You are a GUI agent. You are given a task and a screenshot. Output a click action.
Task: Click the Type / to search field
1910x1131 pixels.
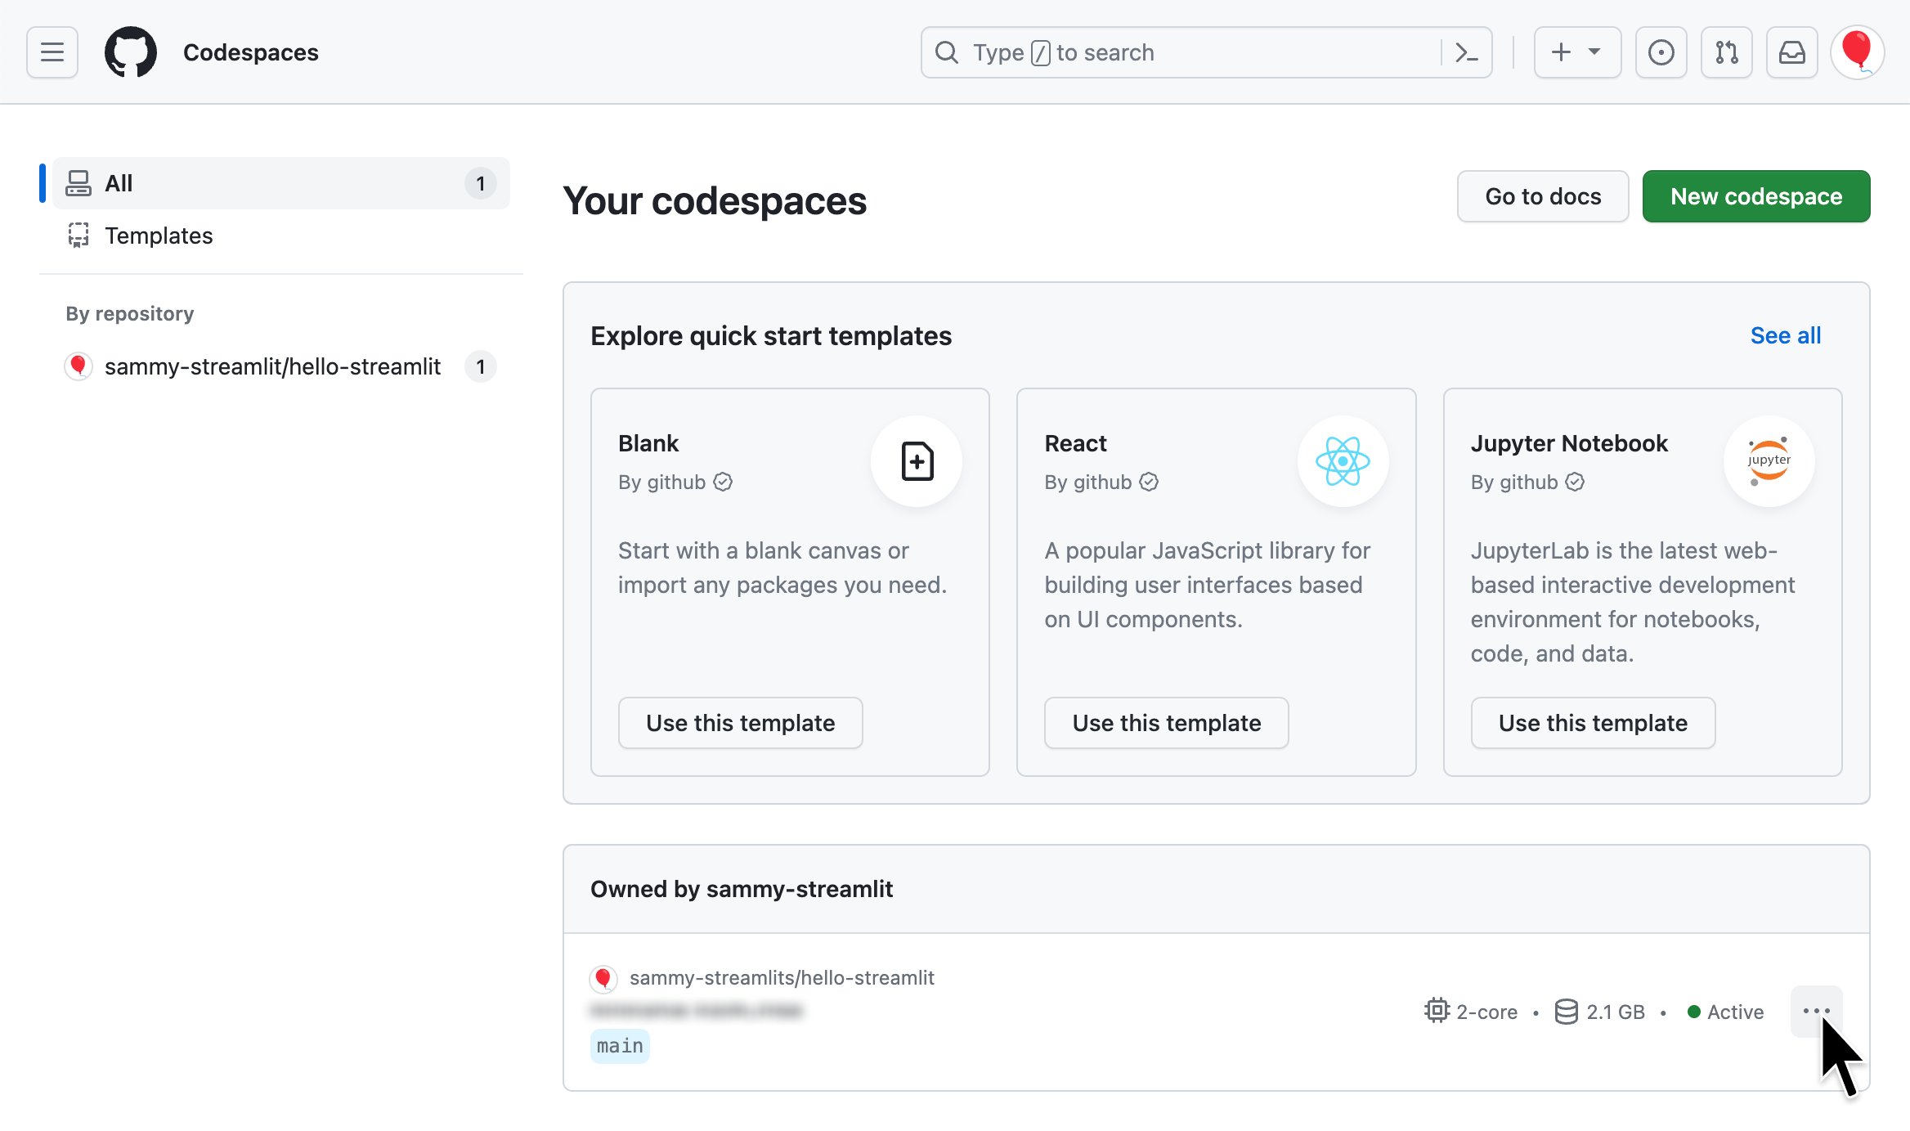(x=1145, y=52)
